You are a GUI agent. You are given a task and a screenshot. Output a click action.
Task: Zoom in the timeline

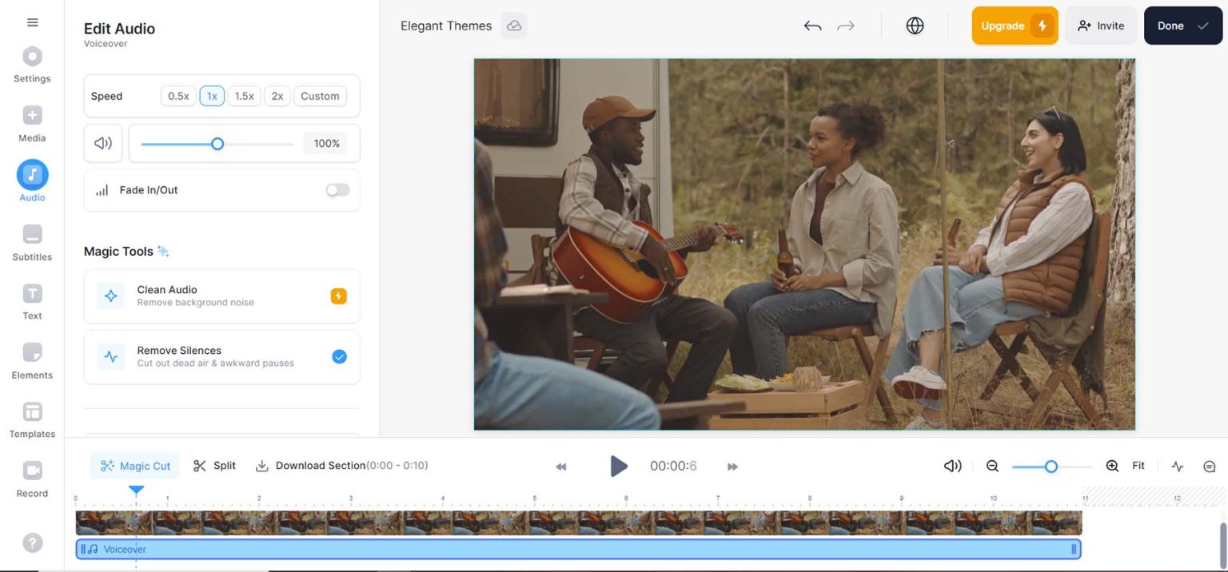pos(1112,466)
